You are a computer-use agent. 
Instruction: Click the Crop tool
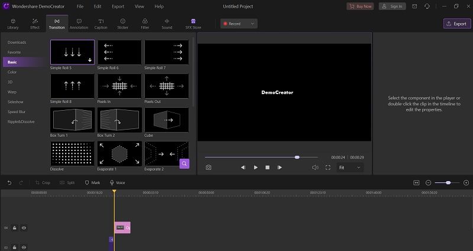[x=43, y=183]
